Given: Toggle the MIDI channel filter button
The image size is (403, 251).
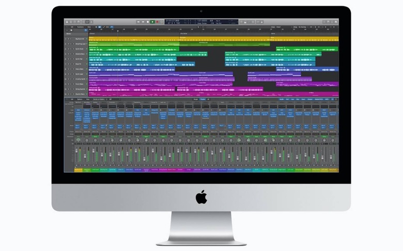Looking at the screenshot, I should [327, 99].
